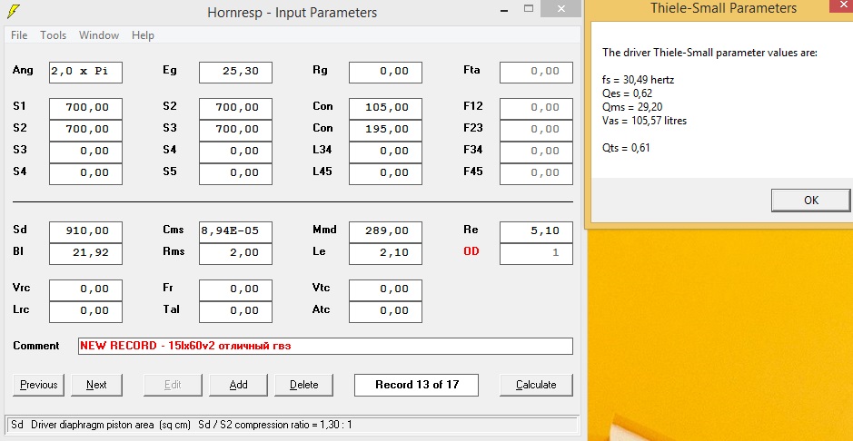Click the Sd label in the driver section

(20, 230)
